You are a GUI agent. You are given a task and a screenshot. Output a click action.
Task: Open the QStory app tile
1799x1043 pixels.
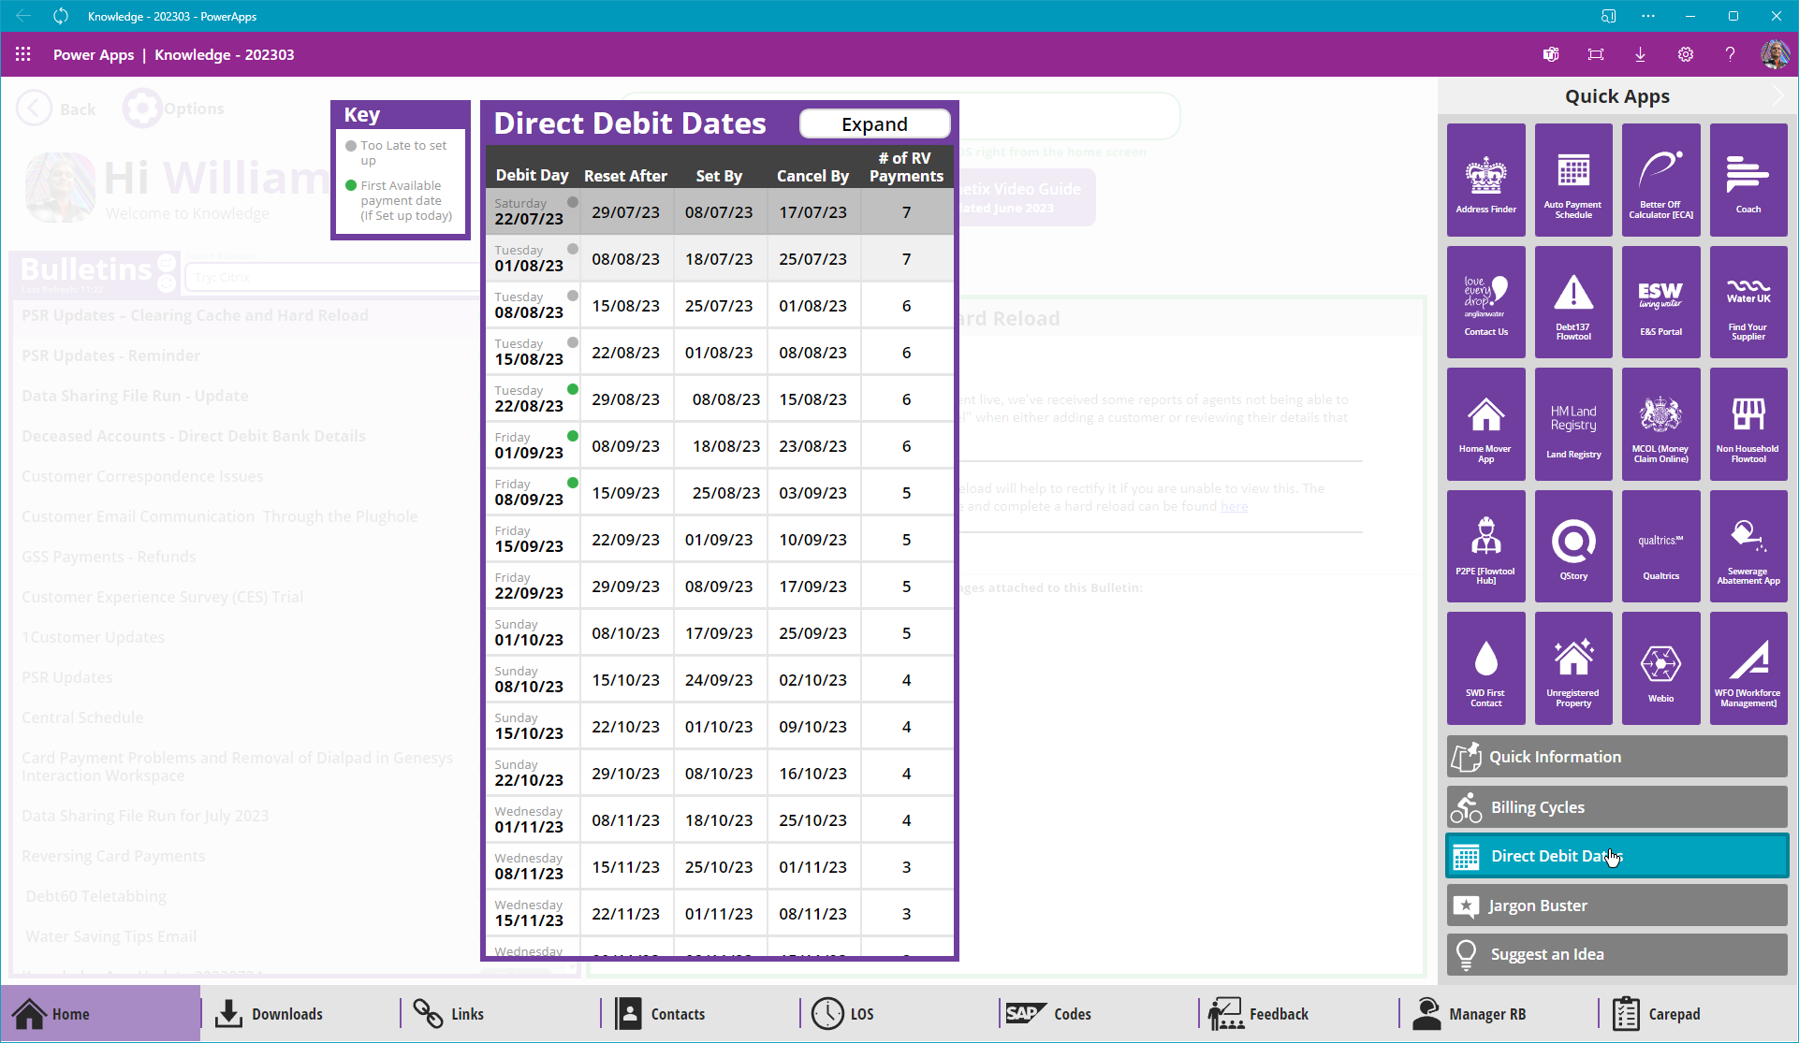coord(1572,545)
